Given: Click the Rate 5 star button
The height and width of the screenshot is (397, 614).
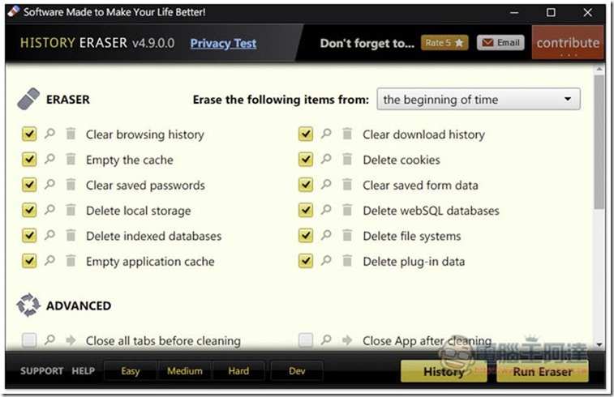Looking at the screenshot, I should coord(444,43).
